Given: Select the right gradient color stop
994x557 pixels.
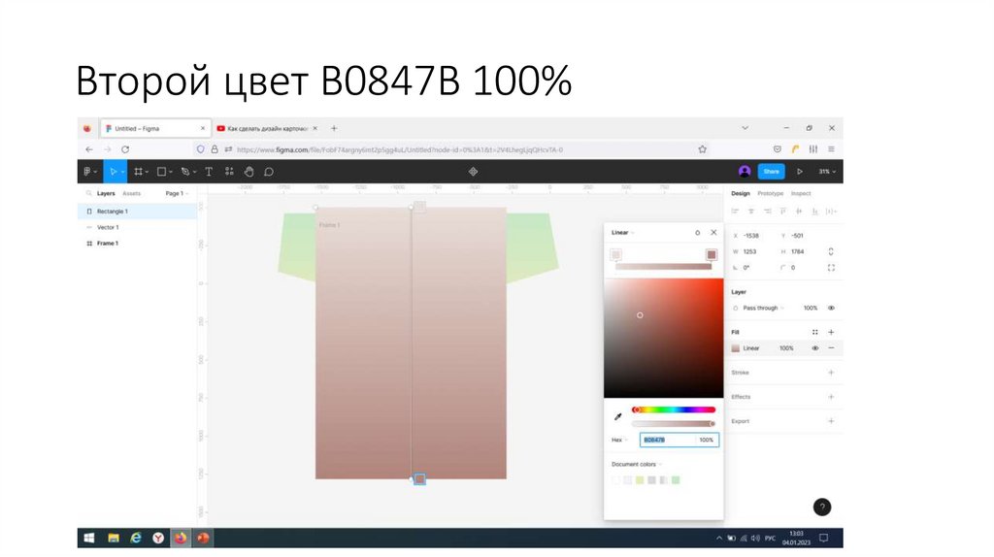Looking at the screenshot, I should 712,255.
